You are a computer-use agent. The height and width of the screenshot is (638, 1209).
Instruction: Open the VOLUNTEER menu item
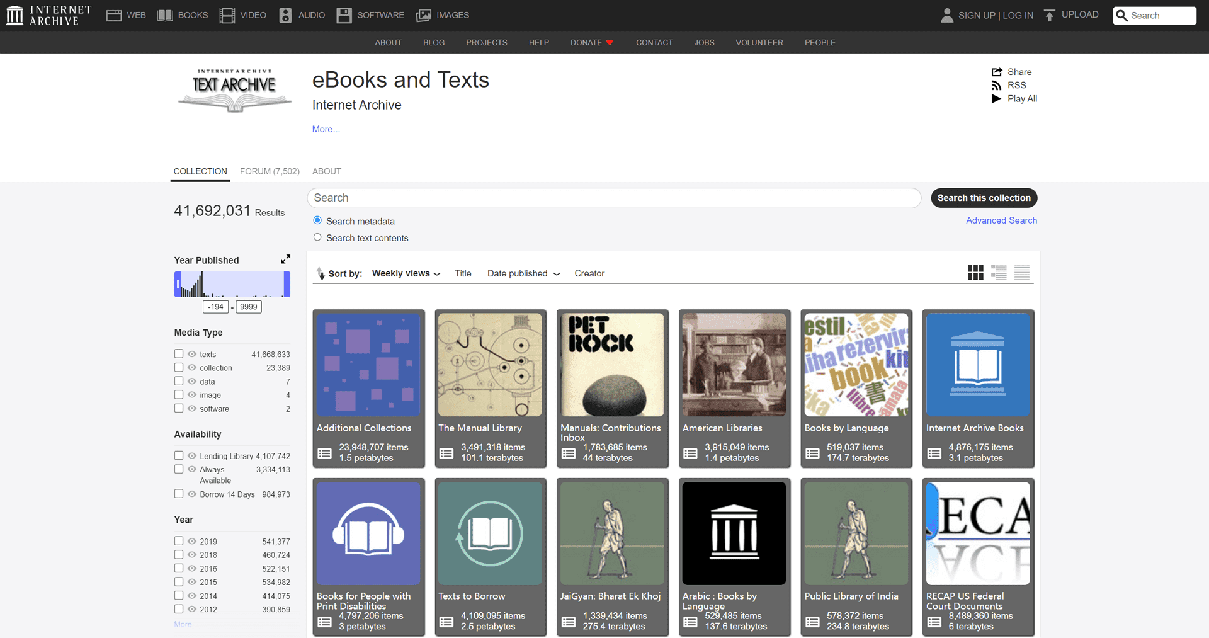(759, 42)
